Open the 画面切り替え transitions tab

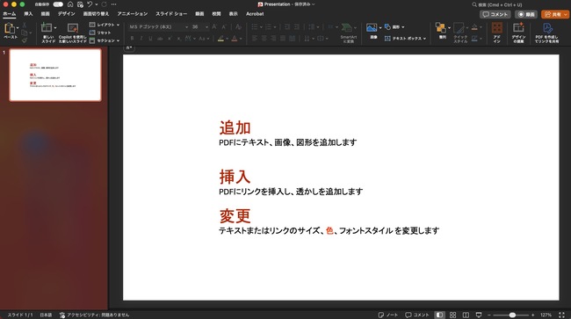[x=96, y=14]
